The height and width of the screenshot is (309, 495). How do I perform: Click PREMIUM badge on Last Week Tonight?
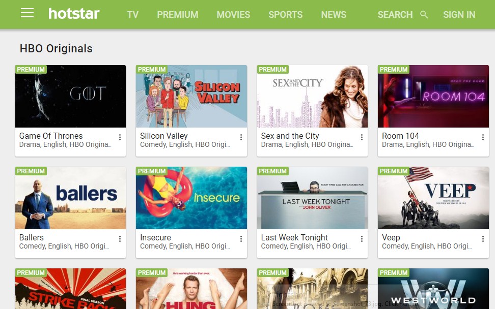(273, 171)
